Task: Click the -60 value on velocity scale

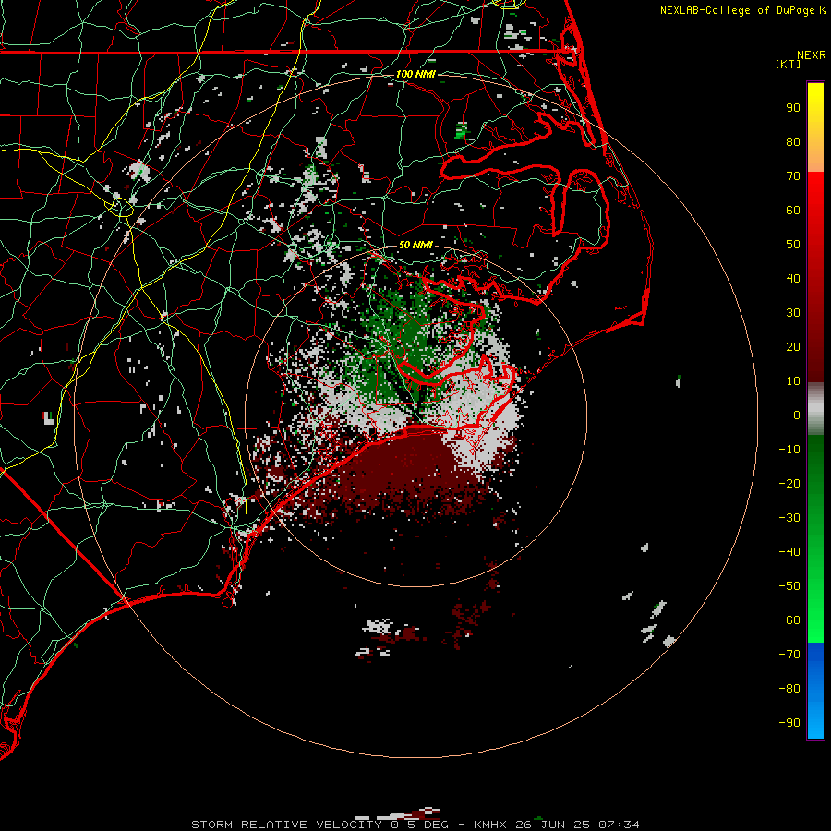Action: (x=789, y=620)
